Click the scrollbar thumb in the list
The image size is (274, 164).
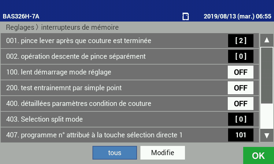pyautogui.click(x=266, y=75)
